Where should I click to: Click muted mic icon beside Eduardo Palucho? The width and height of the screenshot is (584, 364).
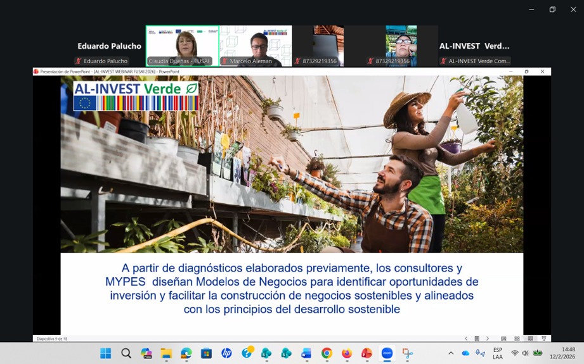click(x=78, y=61)
